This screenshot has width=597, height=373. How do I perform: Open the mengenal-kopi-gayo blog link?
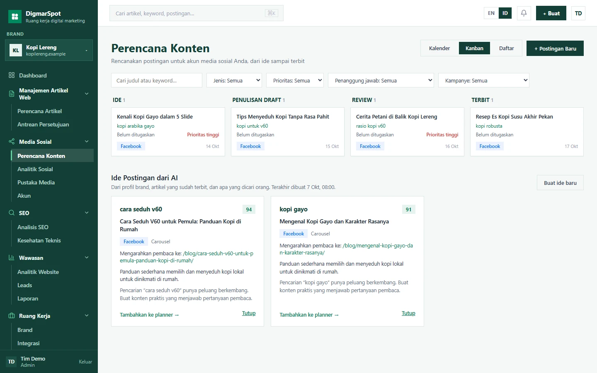tap(346, 249)
